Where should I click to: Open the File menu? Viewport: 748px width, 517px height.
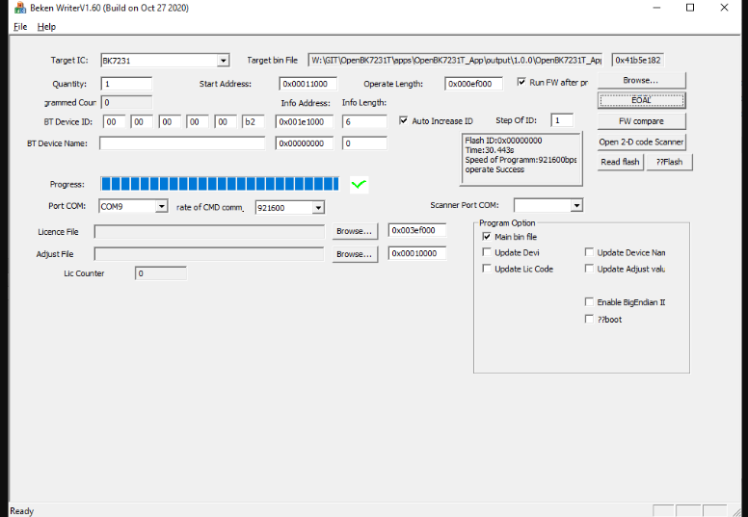[x=20, y=27]
